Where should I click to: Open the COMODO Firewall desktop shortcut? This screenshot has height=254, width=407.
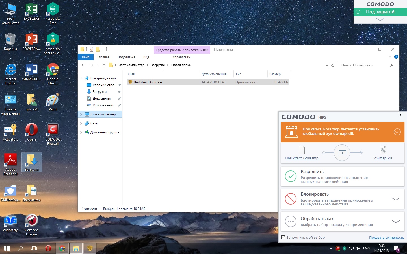click(53, 134)
